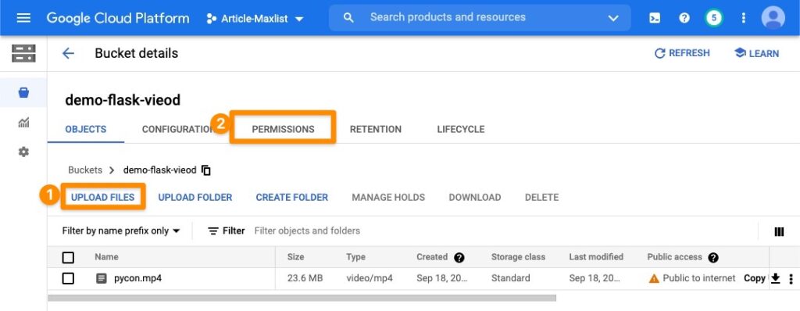Click the demo-flask-vieod breadcrumb text

pos(159,170)
